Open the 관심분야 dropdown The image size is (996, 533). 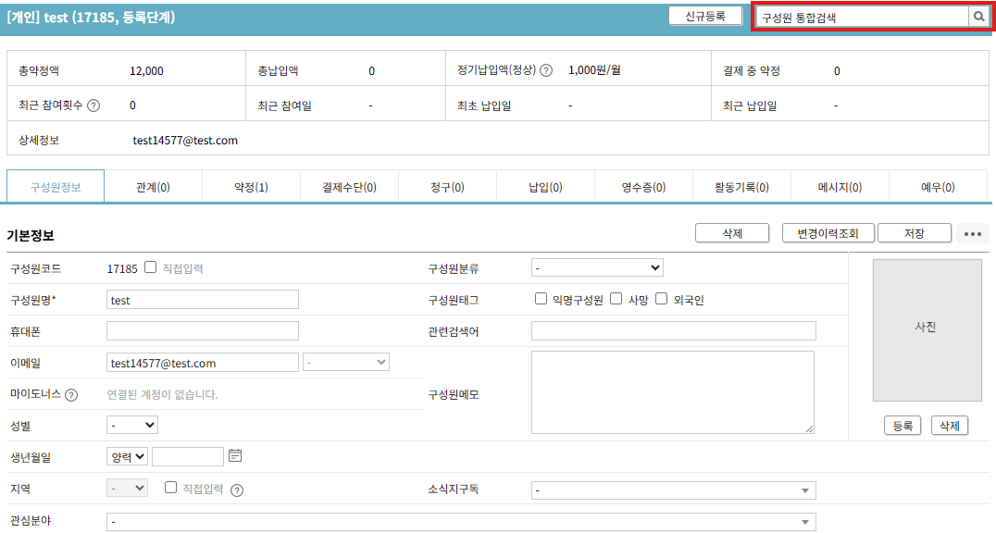pyautogui.click(x=461, y=522)
